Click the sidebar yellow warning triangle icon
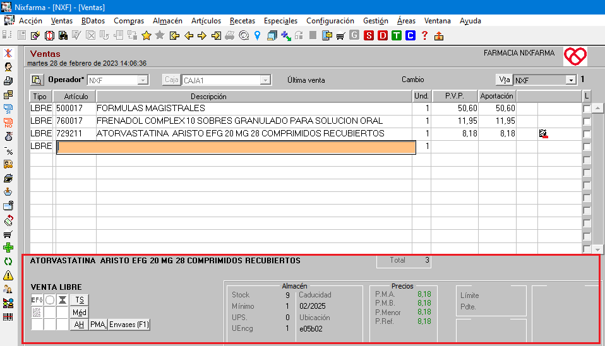 pos(8,275)
